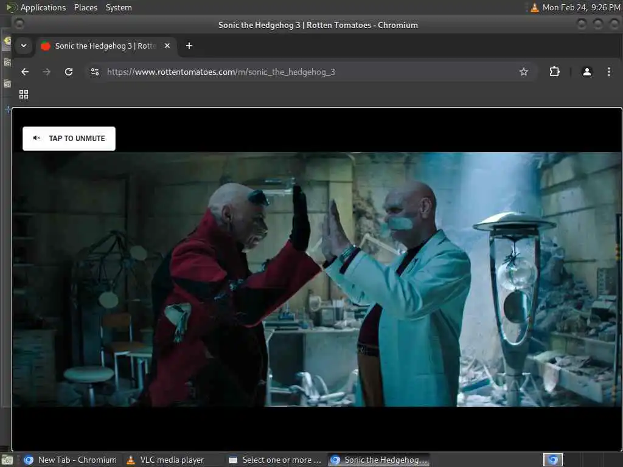Open the window menu button in title bar
Viewport: 623px width, 467px height.
[19, 24]
